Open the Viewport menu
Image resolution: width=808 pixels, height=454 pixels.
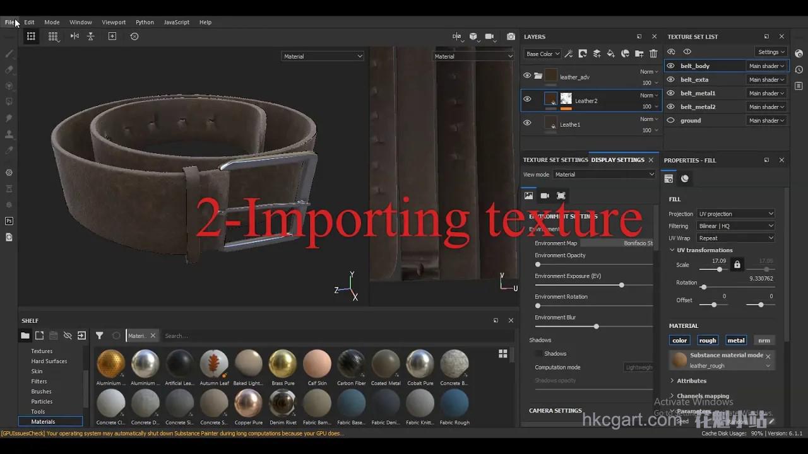pos(114,22)
